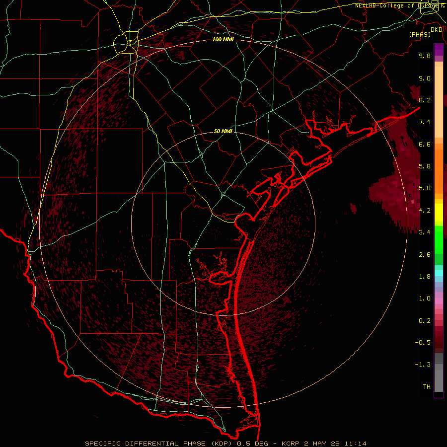The image size is (447, 447).
Task: Click the 9.8 value on the color scale
Action: pyautogui.click(x=425, y=56)
